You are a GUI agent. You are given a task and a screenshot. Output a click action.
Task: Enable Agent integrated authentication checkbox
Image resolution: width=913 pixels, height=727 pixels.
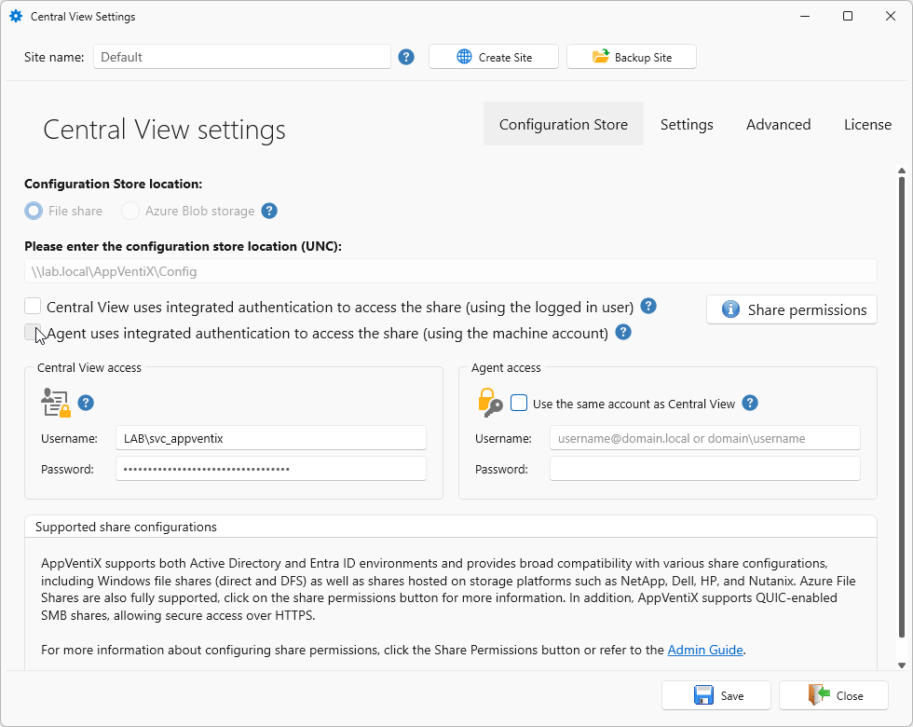[x=33, y=332]
